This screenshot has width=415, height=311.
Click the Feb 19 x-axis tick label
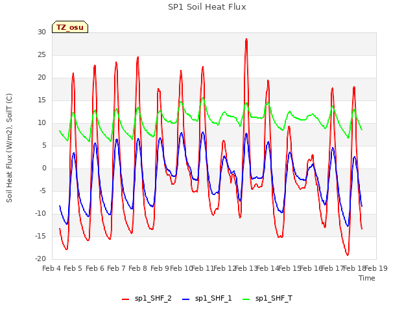coord(376,268)
